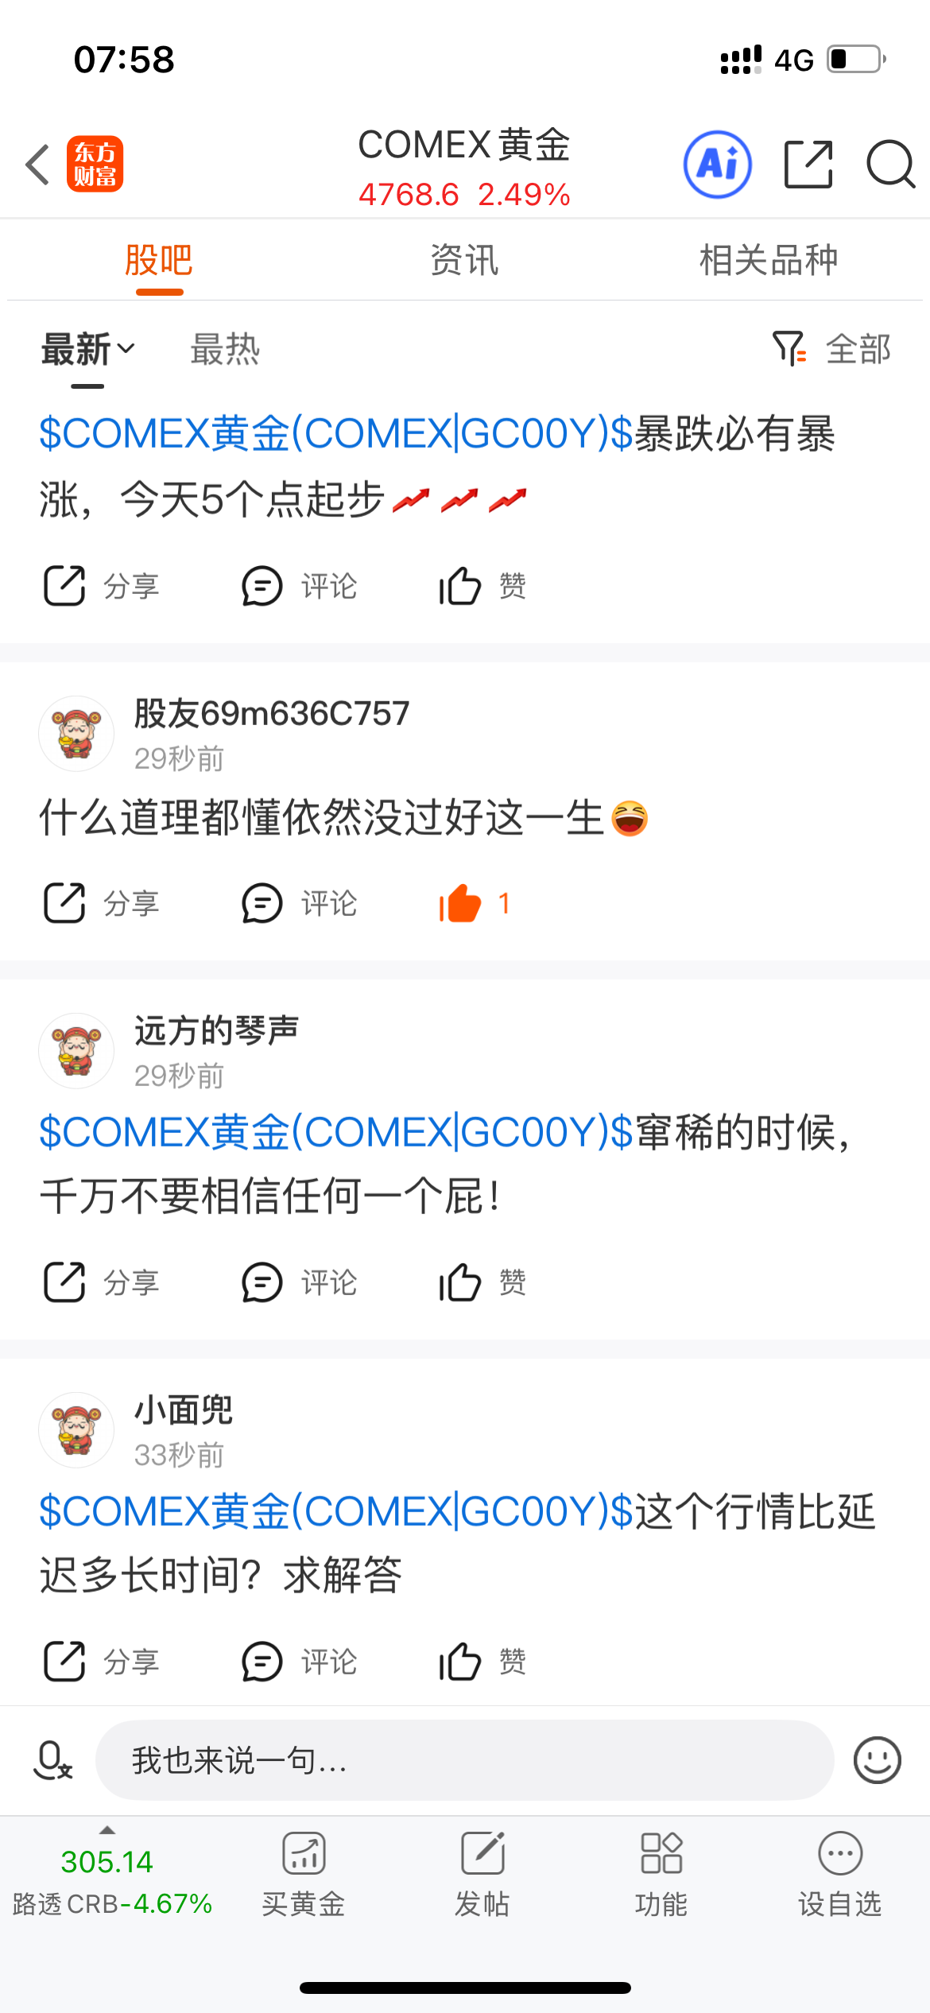This screenshot has width=930, height=2013.
Task: Switch to the 相关品种 tab
Action: 769,260
